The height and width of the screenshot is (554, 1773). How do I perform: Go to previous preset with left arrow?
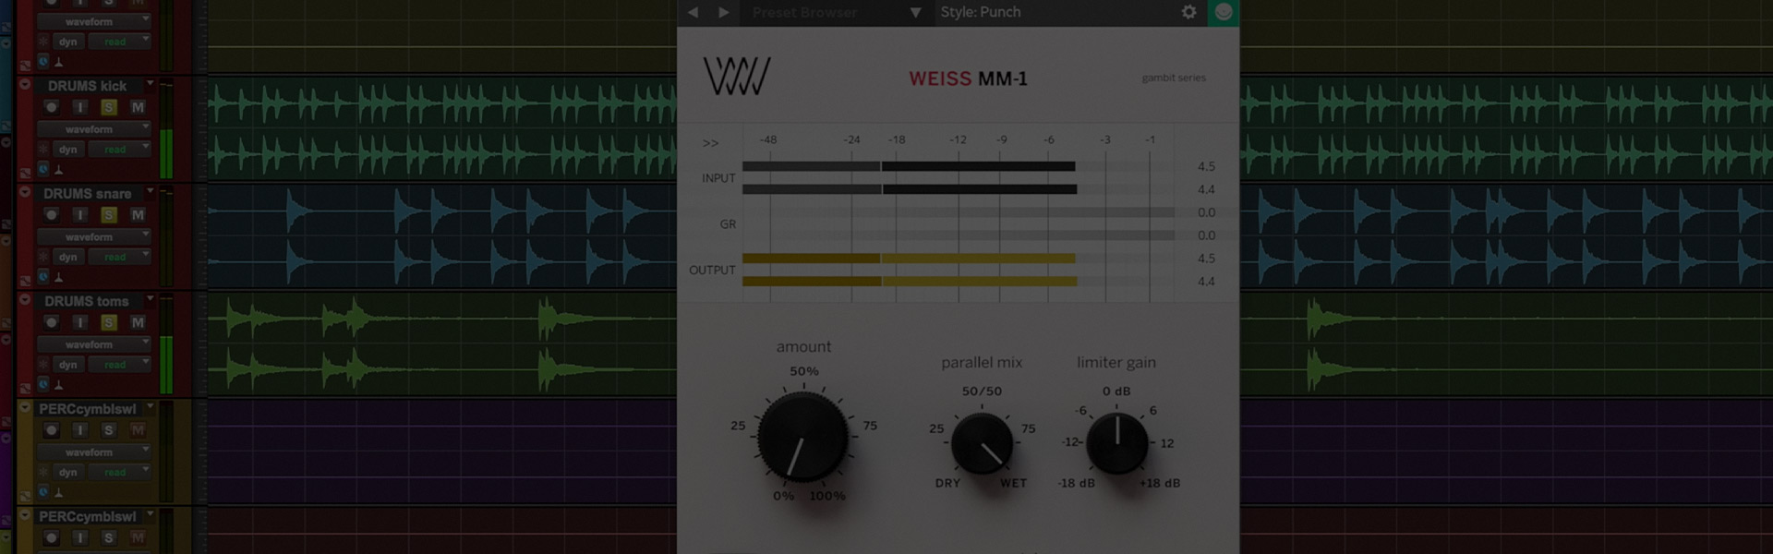pyautogui.click(x=693, y=12)
